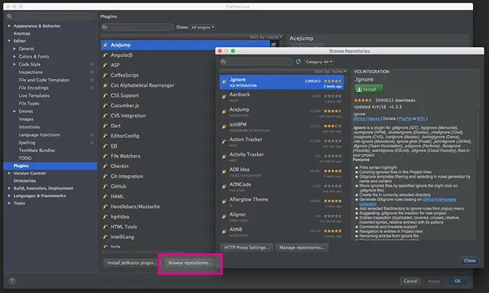Select Directories in settings tree
489x293 pixels.
pyautogui.click(x=24, y=181)
